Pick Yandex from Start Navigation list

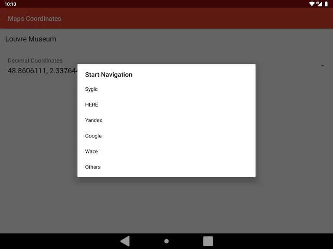click(x=94, y=120)
